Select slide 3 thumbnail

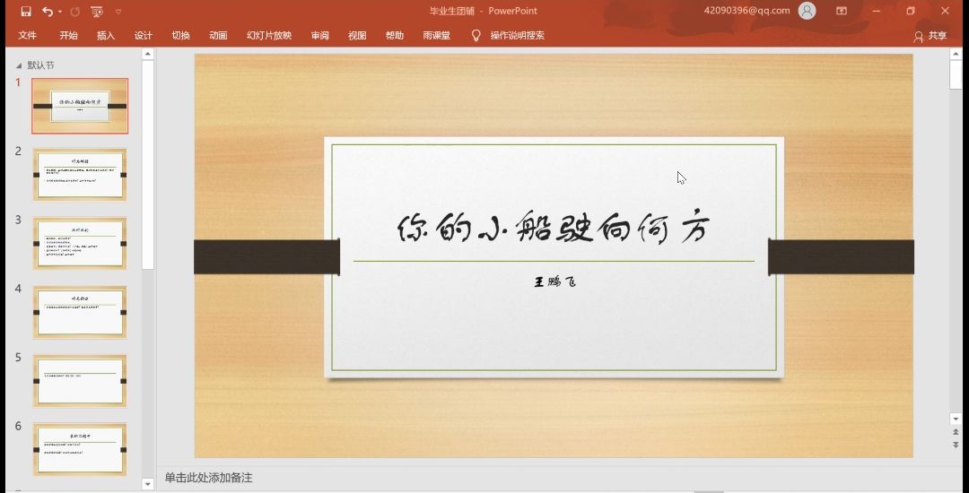pos(80,243)
